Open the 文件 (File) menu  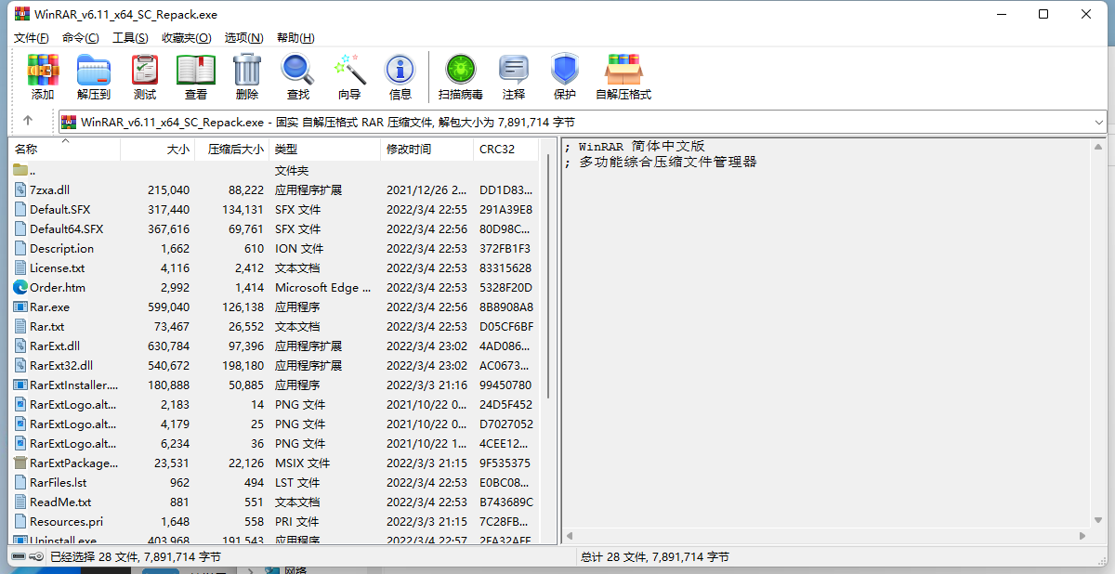tap(31, 37)
